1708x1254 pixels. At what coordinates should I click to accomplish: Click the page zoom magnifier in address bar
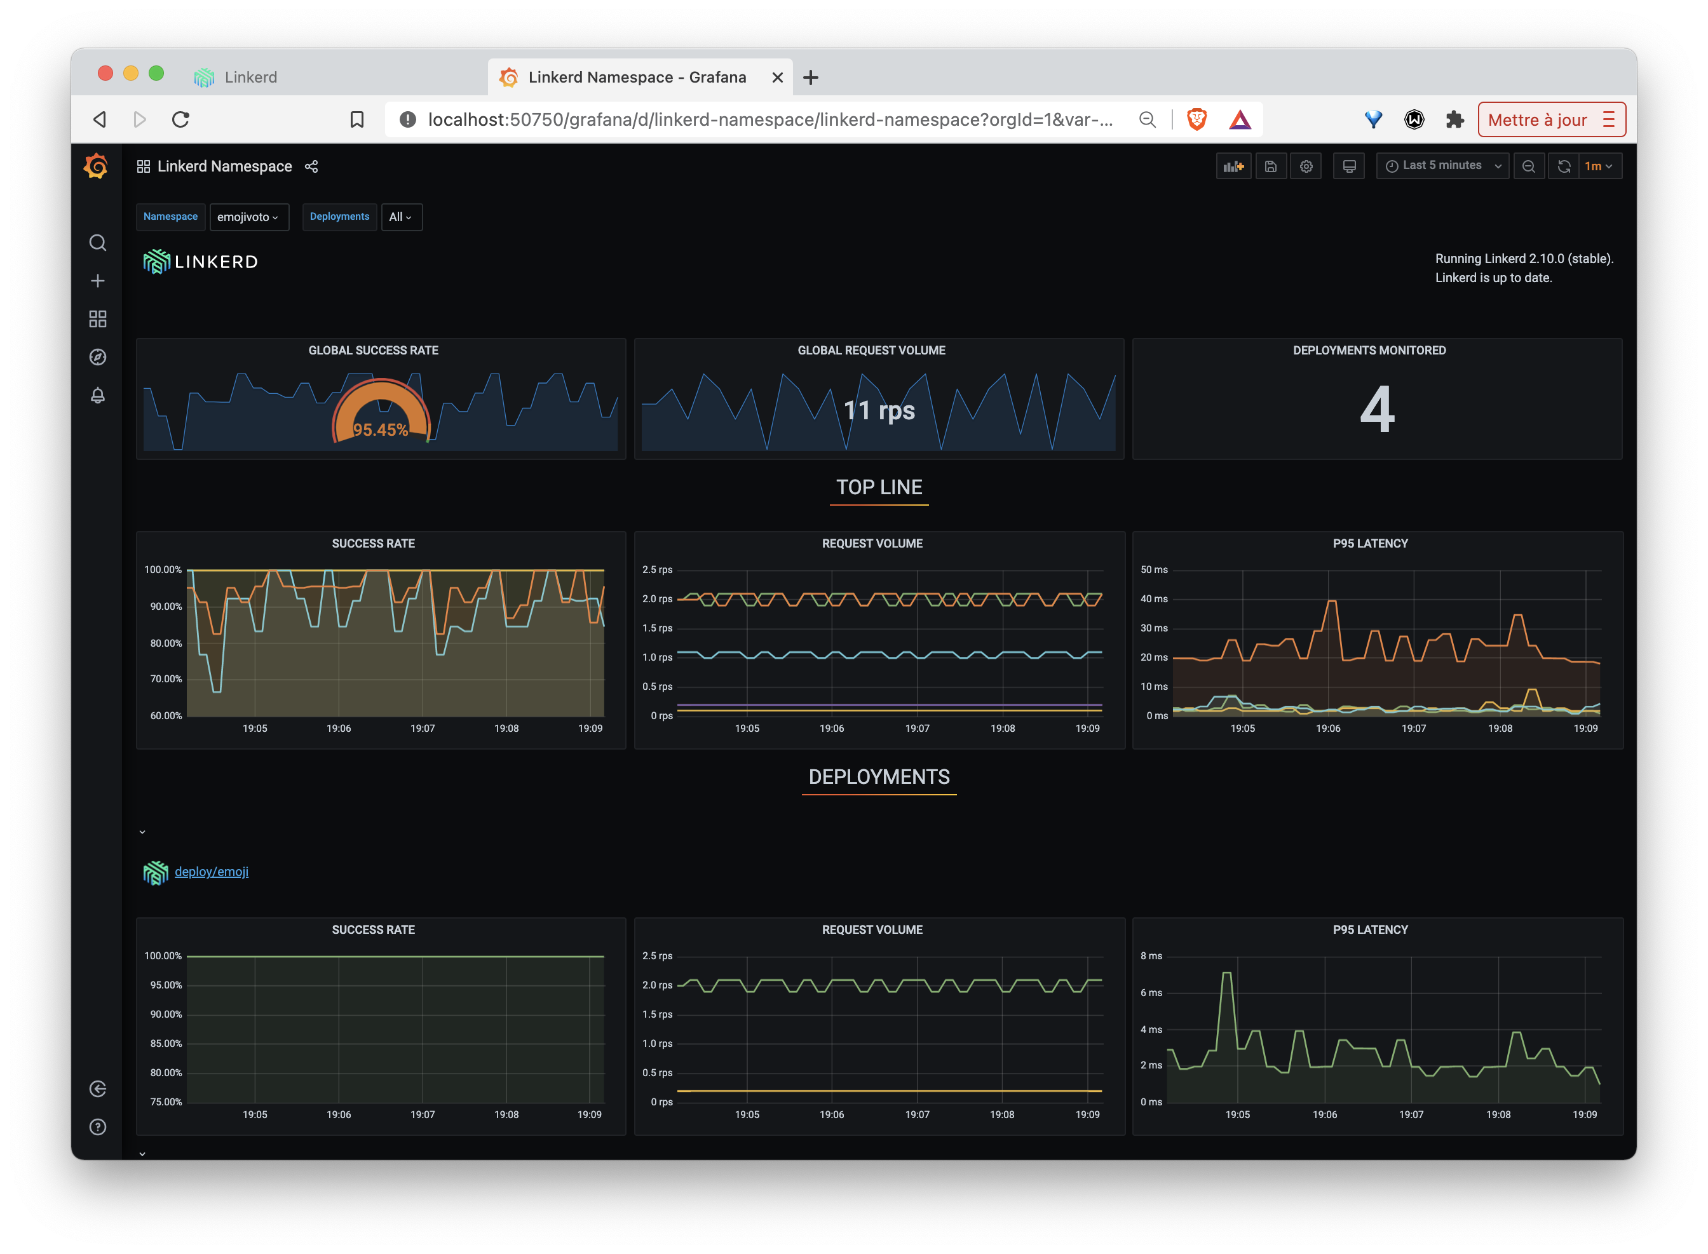click(1147, 119)
